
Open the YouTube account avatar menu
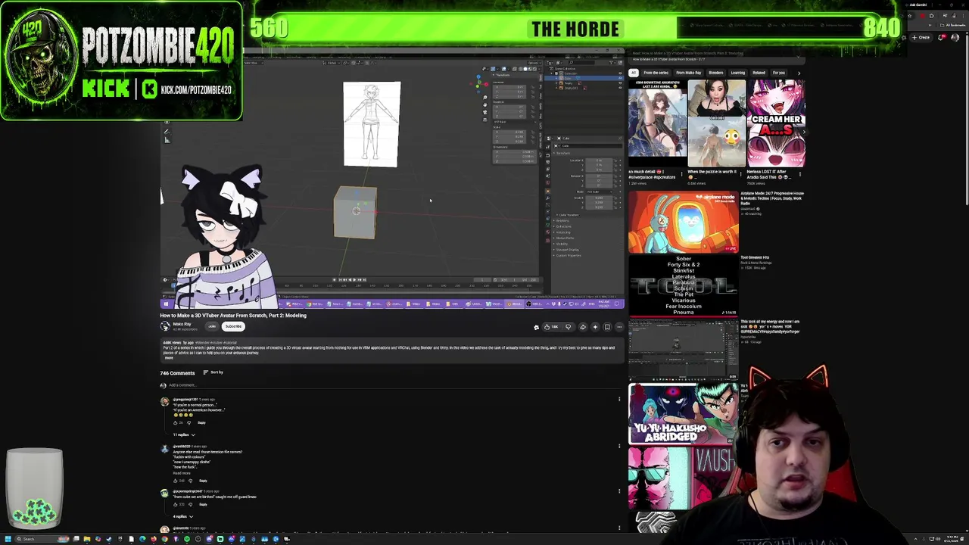[x=955, y=37]
